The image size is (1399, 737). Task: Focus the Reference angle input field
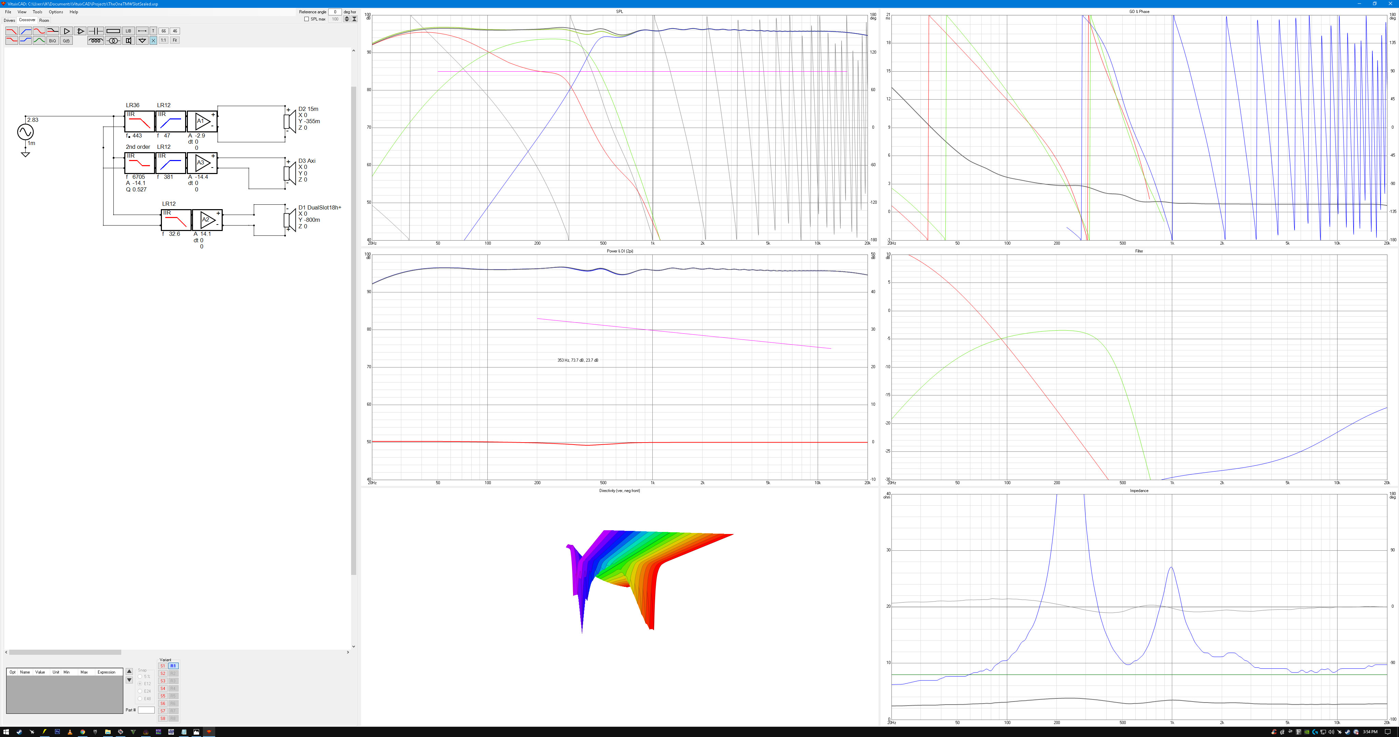pyautogui.click(x=334, y=12)
